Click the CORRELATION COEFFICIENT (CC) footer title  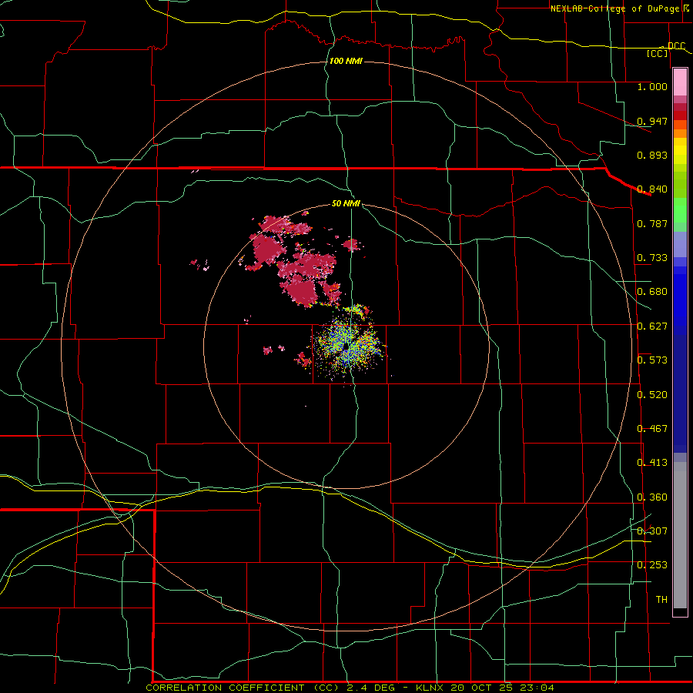point(243,688)
